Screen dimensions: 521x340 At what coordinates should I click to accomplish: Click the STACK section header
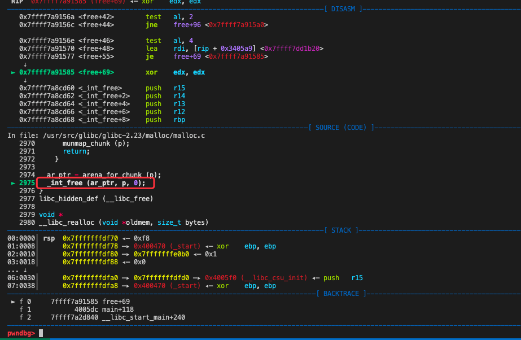point(342,230)
